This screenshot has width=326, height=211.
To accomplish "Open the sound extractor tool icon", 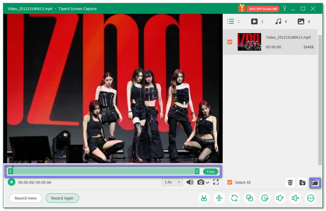I will click(280, 198).
